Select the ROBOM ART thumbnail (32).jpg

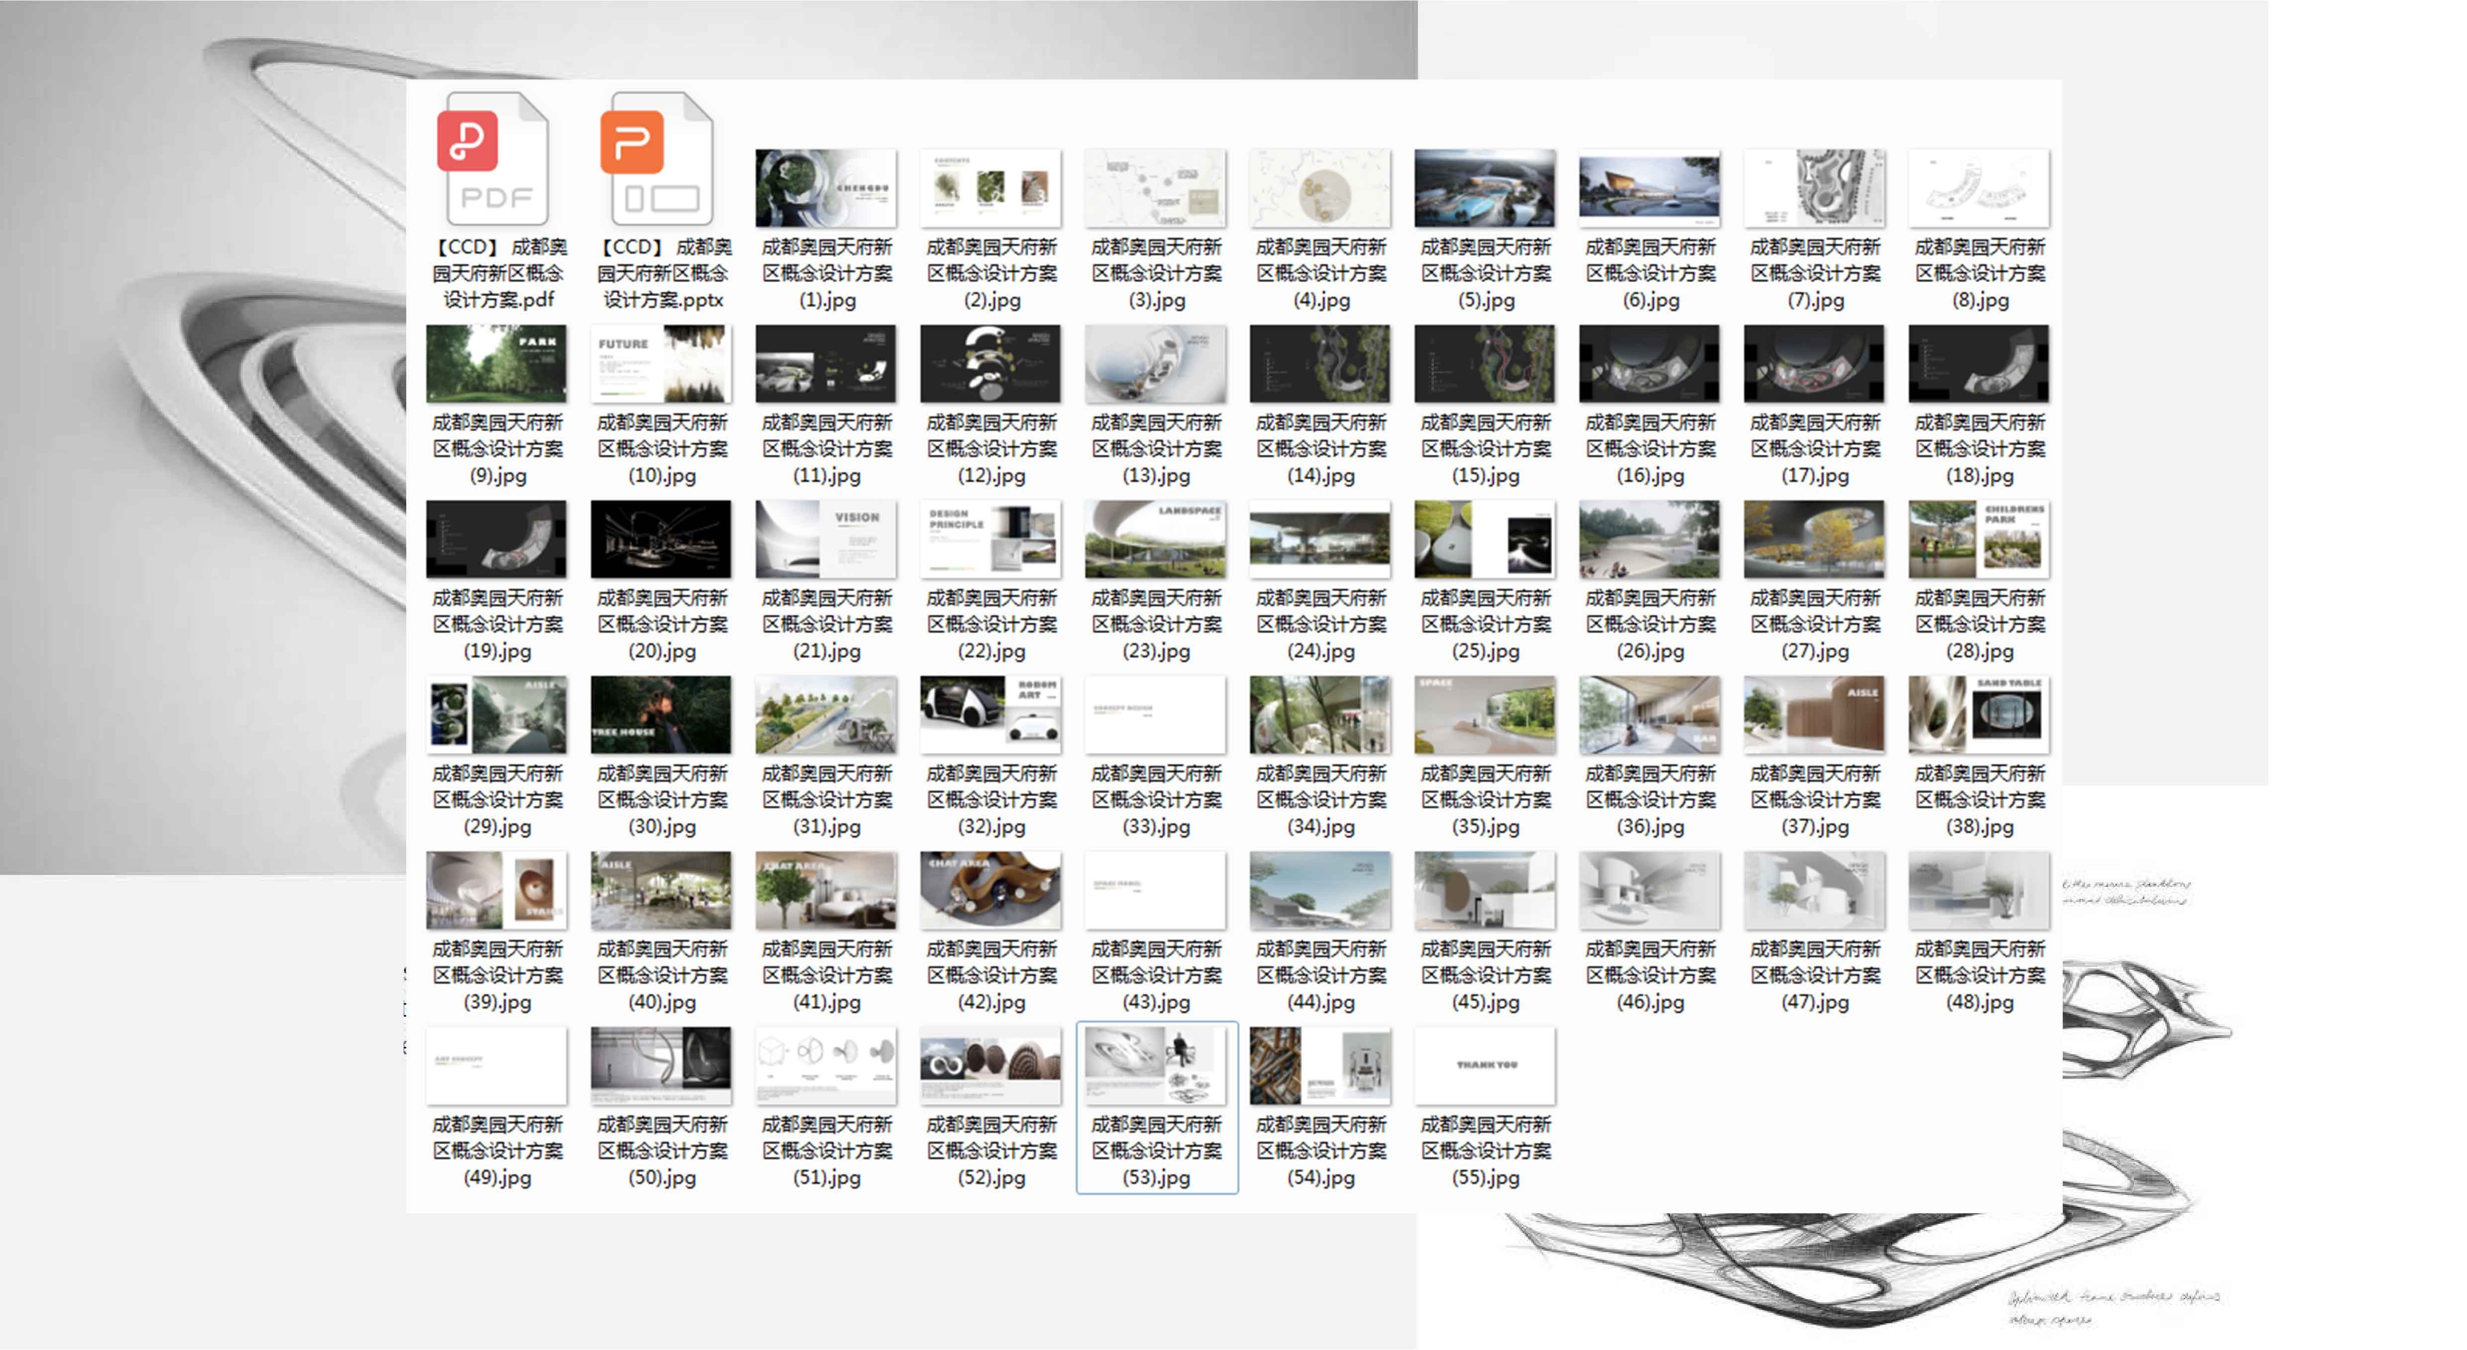pos(990,715)
